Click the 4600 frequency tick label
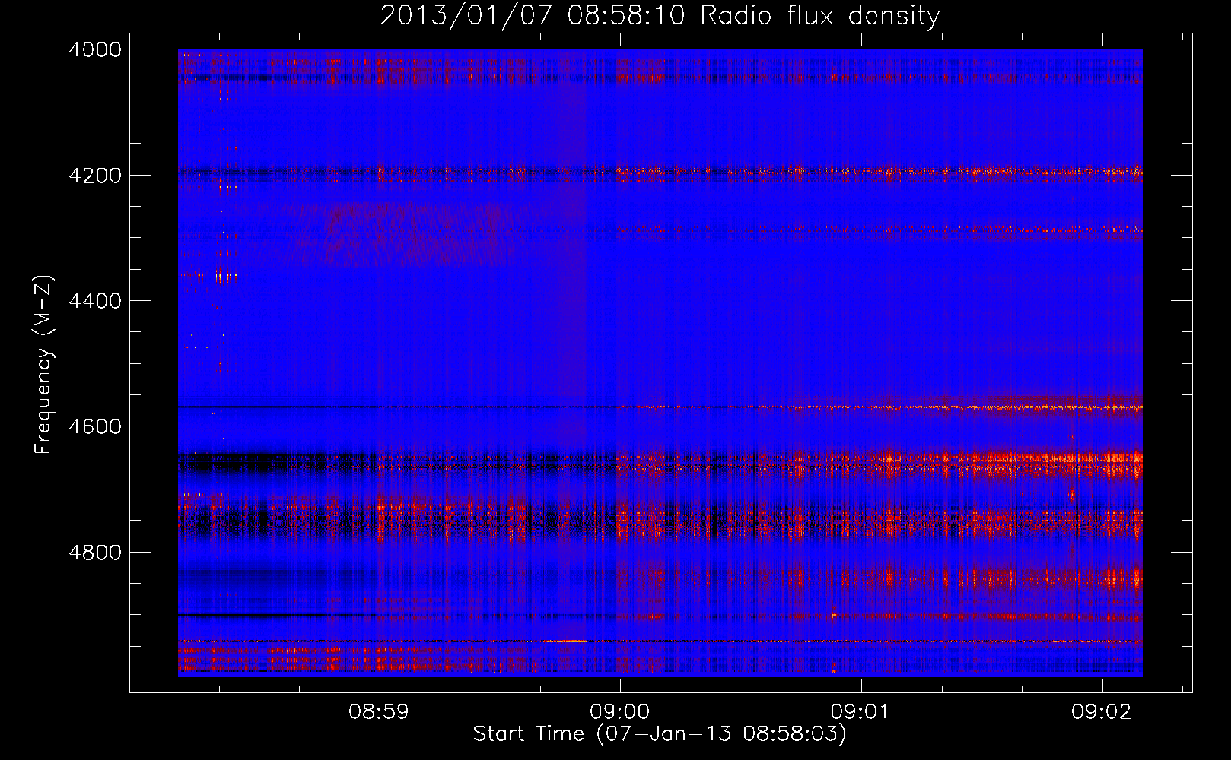The height and width of the screenshot is (760, 1231). point(95,426)
